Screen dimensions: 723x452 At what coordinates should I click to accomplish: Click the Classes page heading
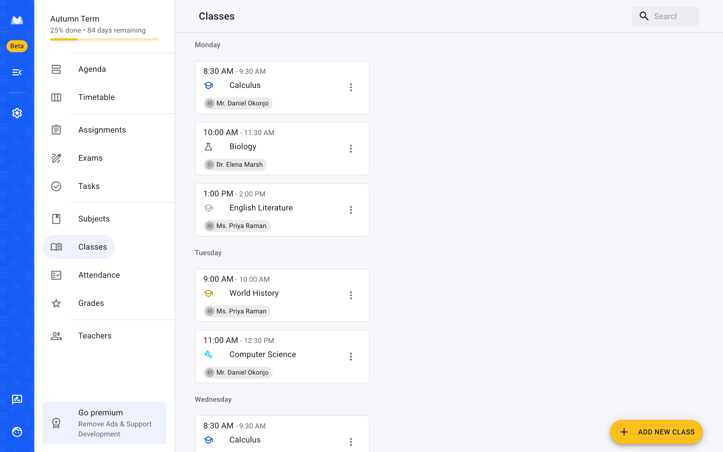click(x=217, y=16)
